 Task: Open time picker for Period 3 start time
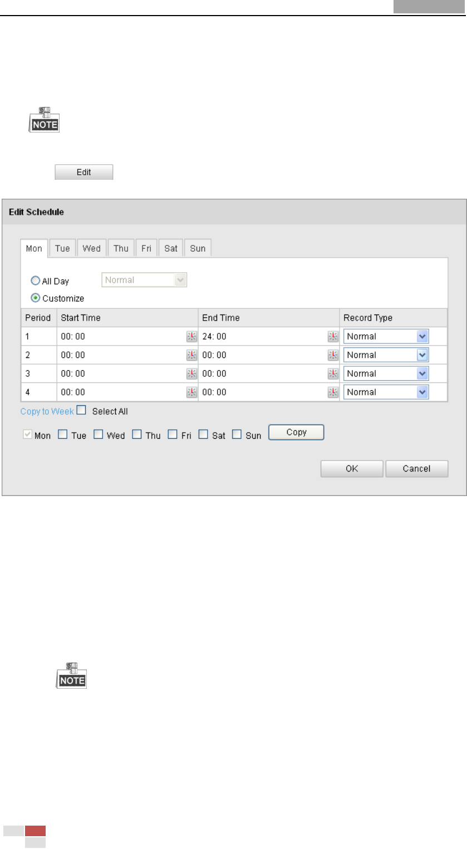(191, 374)
